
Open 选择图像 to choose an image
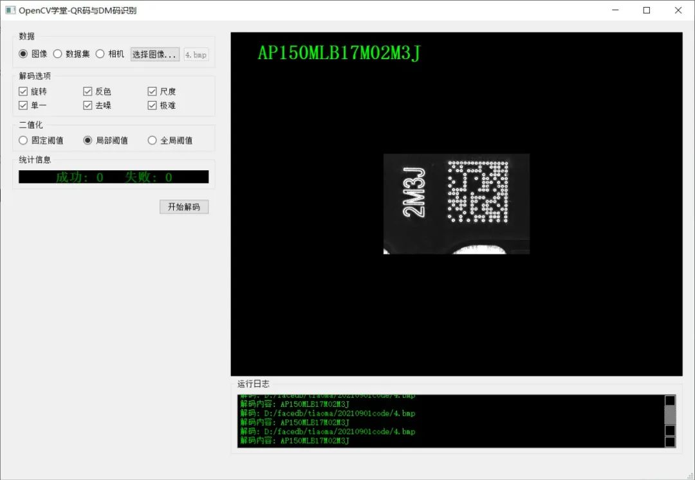pyautogui.click(x=154, y=54)
